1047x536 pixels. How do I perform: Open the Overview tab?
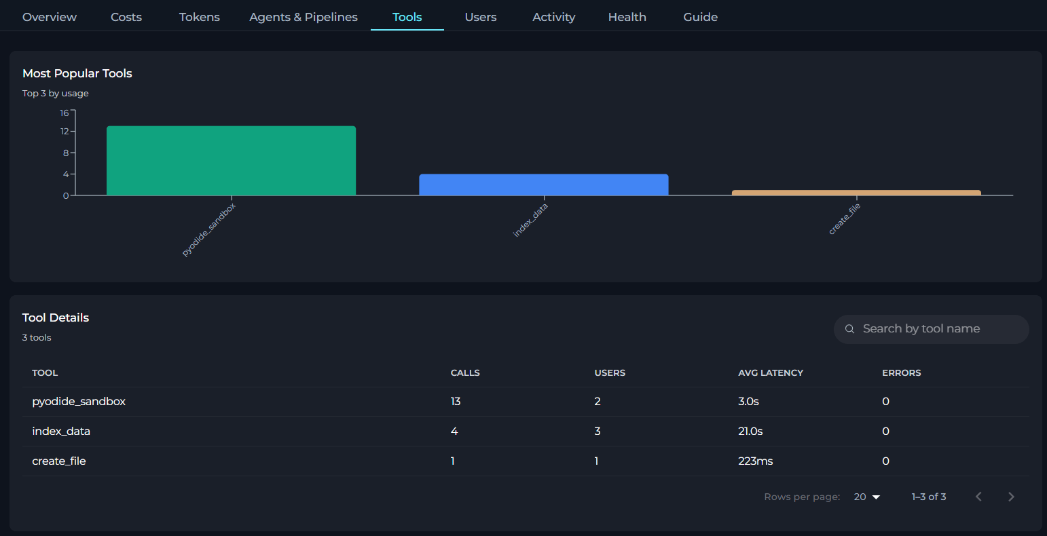(50, 17)
